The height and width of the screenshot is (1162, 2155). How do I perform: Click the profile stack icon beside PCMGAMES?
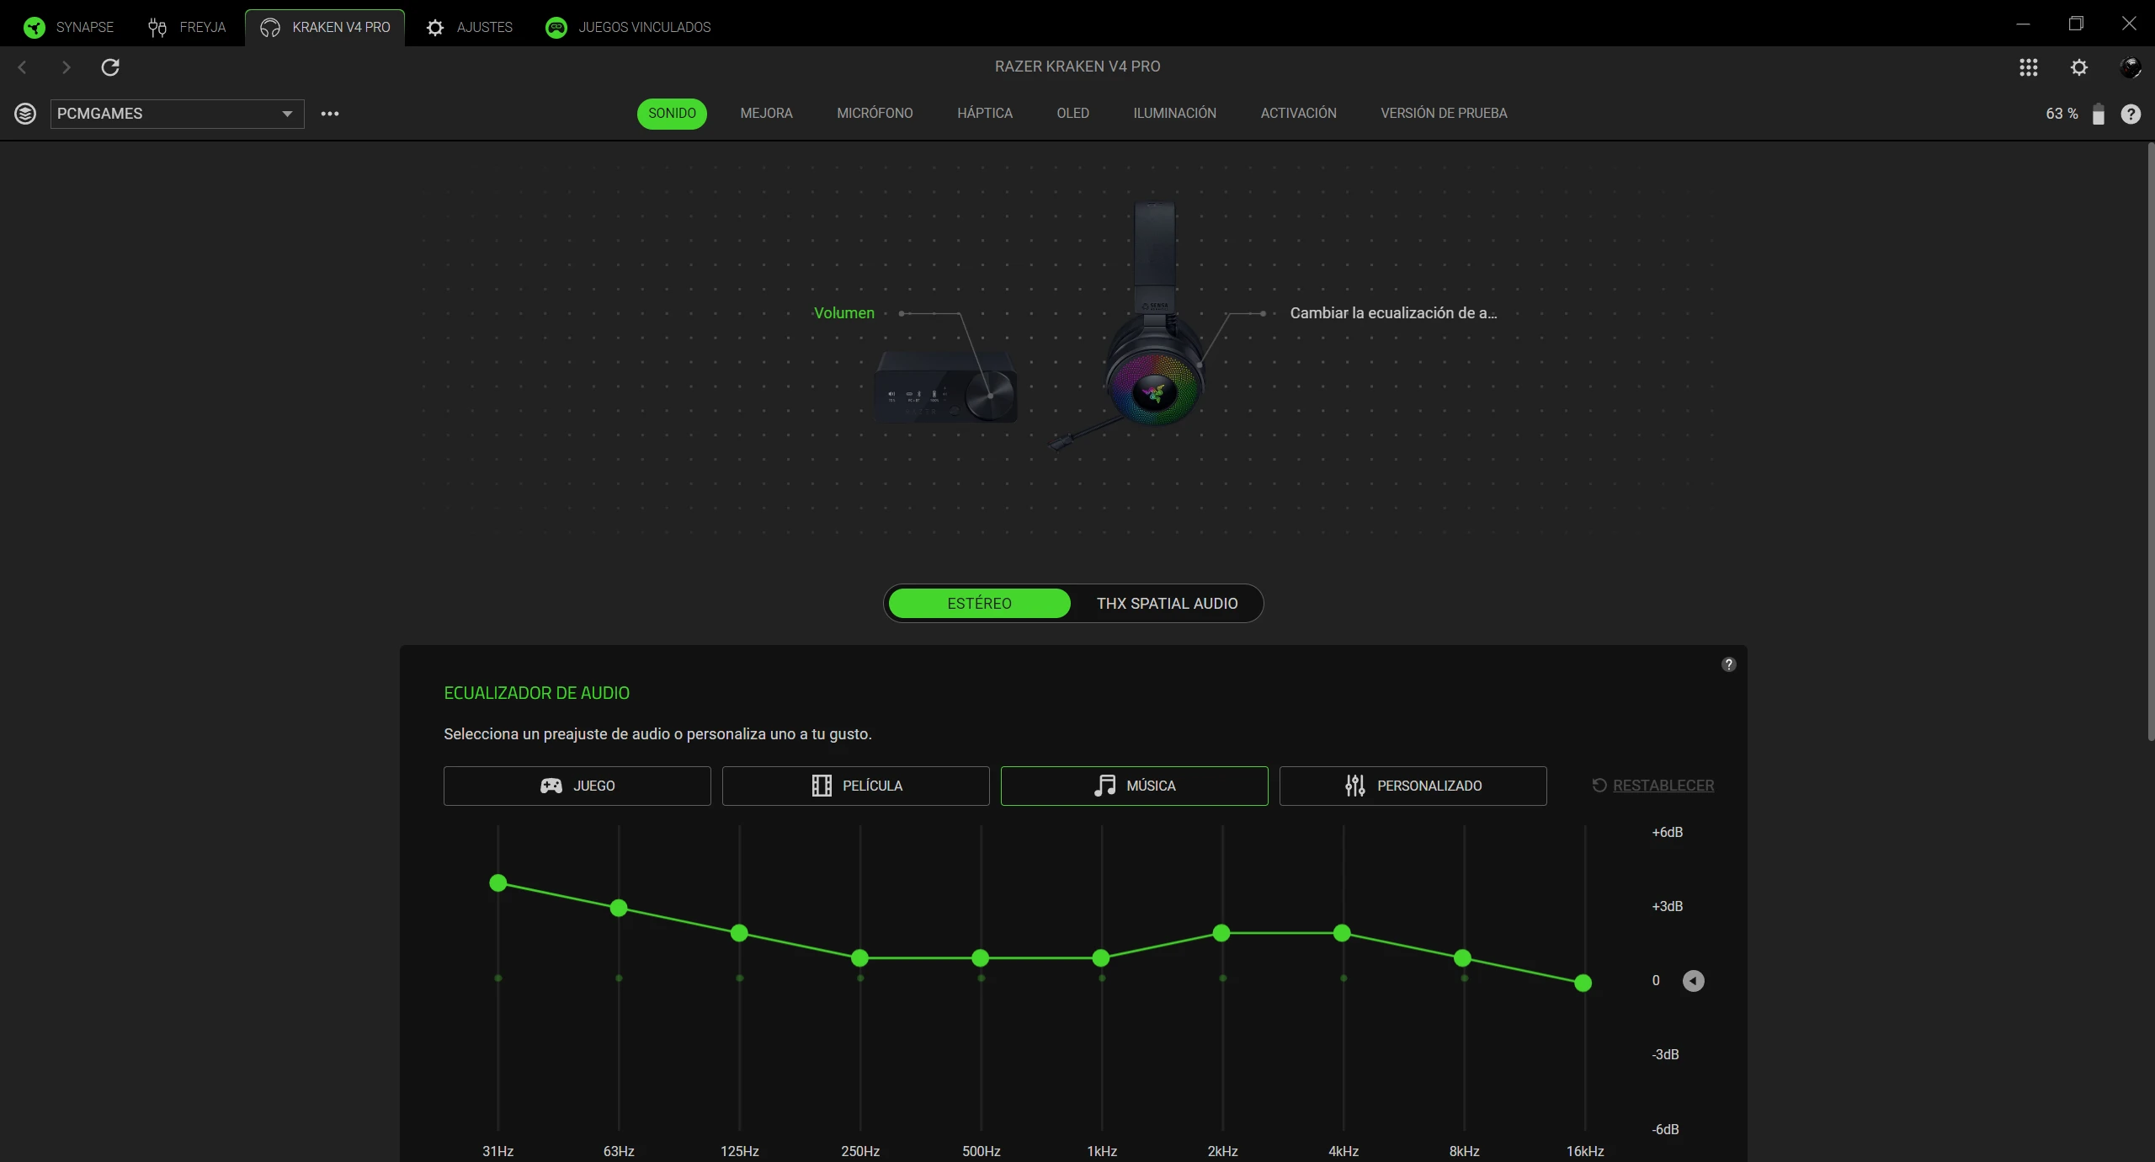[x=25, y=114]
